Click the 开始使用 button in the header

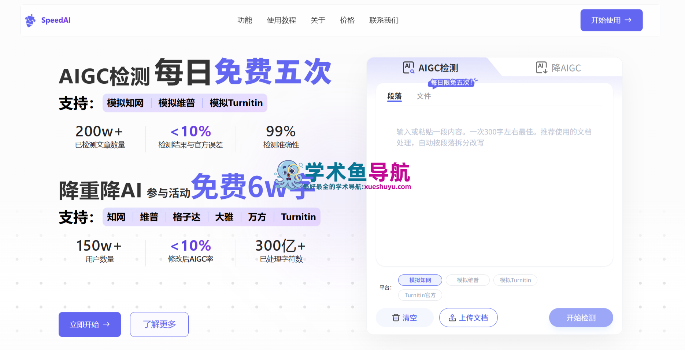click(611, 20)
